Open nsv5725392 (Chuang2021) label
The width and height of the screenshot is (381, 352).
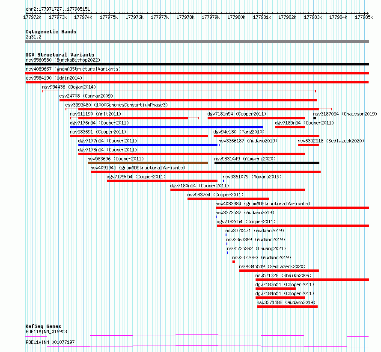click(256, 248)
